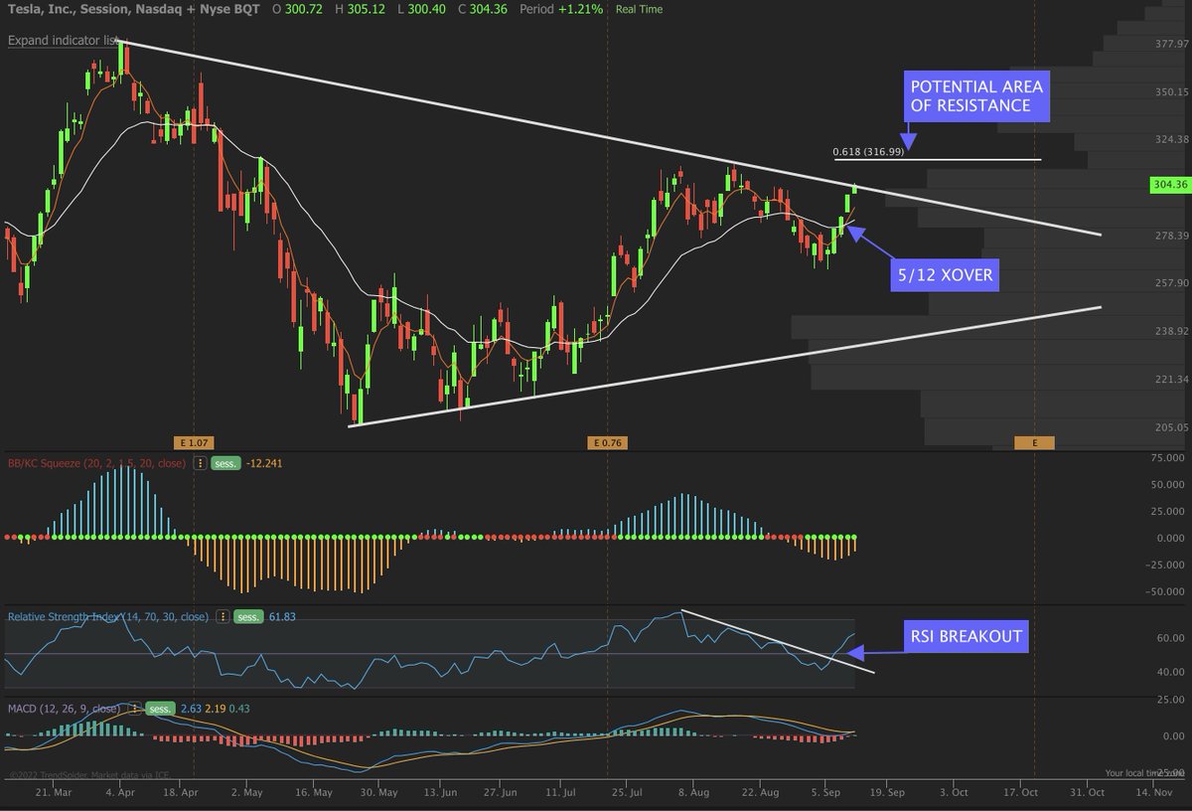This screenshot has height=811, width=1192.
Task: Click the 30. May date axis label
Action: [378, 793]
